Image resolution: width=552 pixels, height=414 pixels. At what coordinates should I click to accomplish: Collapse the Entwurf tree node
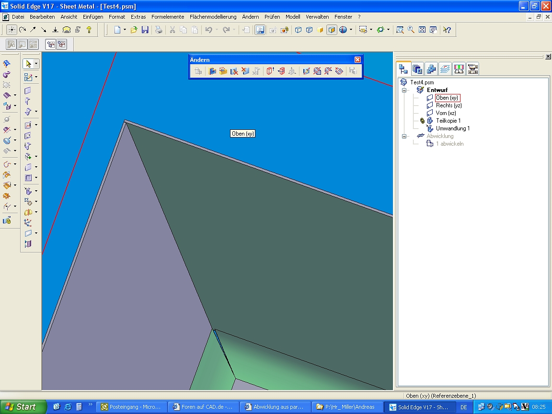click(404, 90)
